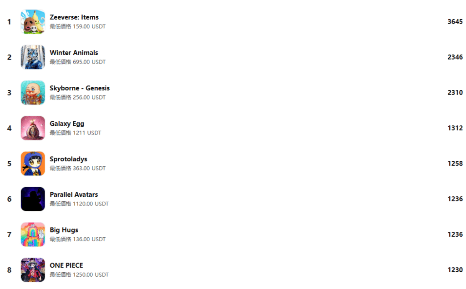Open the ONE PIECE title link
Viewport: 466px width, 289px height.
coord(66,265)
